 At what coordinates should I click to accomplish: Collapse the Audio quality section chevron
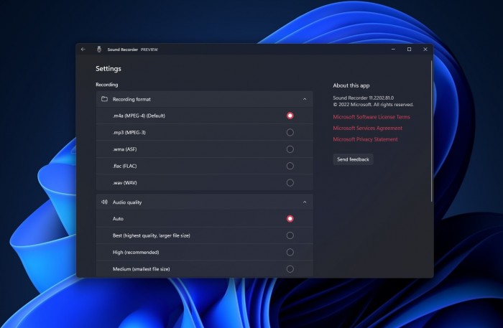(x=305, y=202)
